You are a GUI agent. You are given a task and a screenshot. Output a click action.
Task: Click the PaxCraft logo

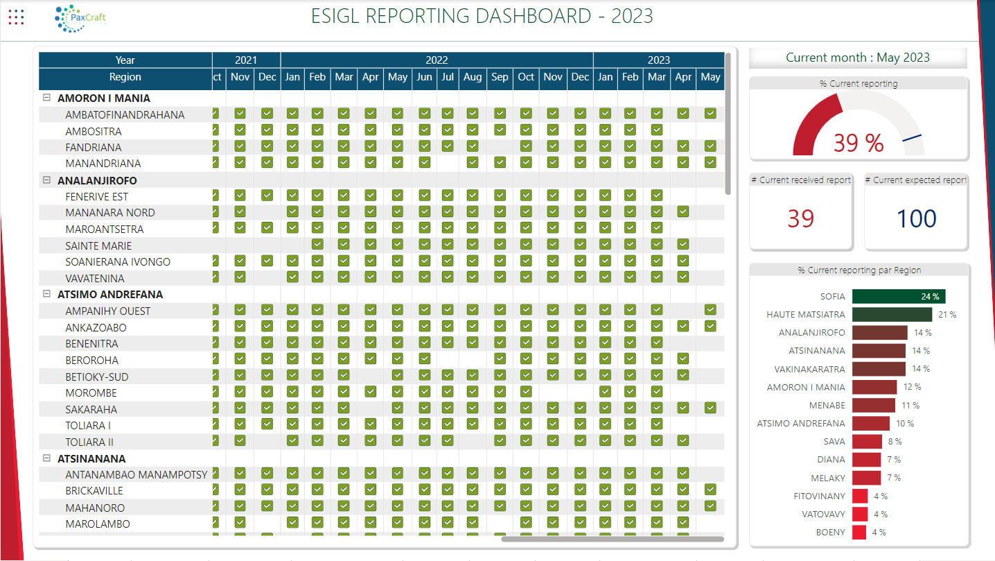(x=81, y=18)
